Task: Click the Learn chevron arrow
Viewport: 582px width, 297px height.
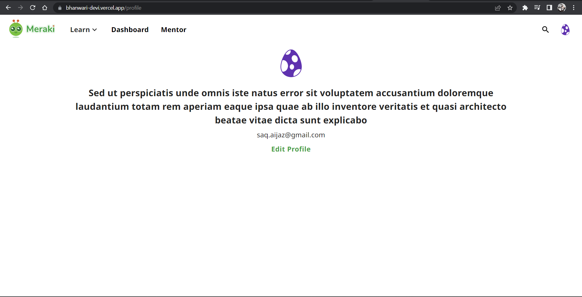Action: click(95, 30)
